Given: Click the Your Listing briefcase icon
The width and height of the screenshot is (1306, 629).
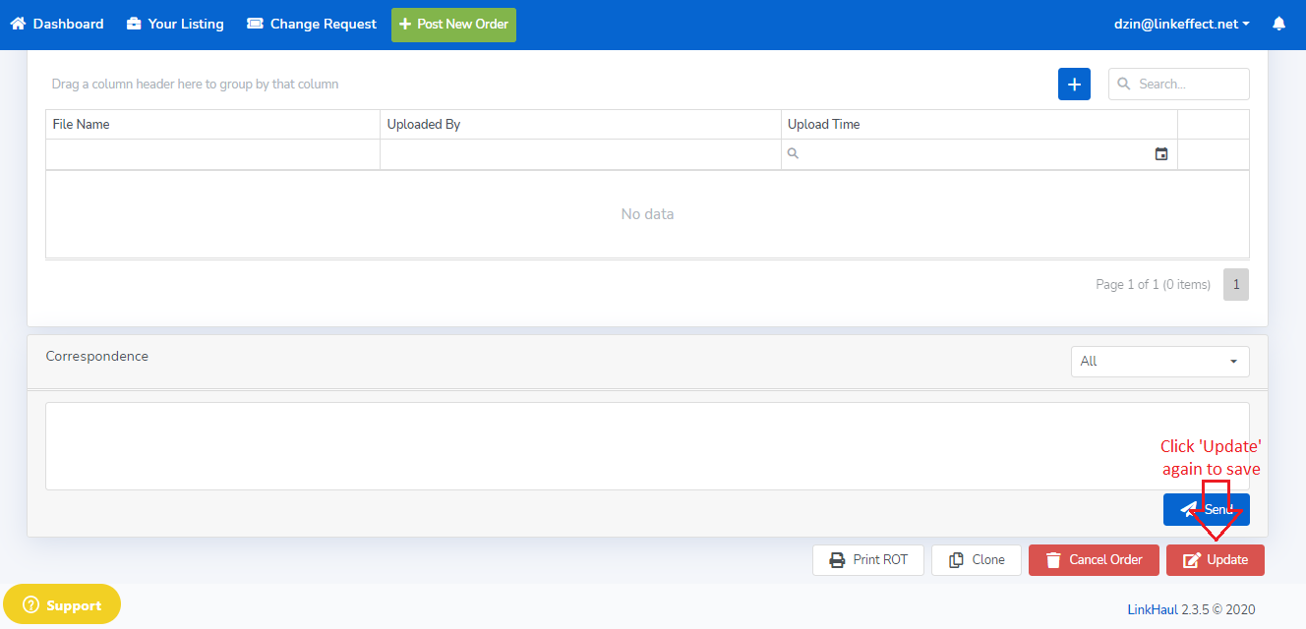Looking at the screenshot, I should [x=134, y=24].
